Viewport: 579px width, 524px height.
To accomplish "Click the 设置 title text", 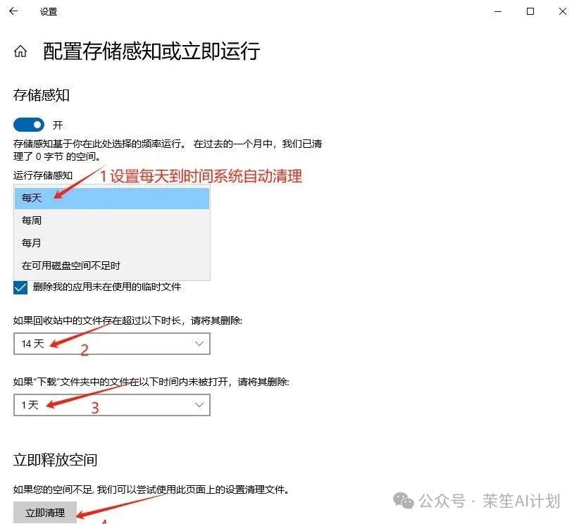I will (49, 12).
